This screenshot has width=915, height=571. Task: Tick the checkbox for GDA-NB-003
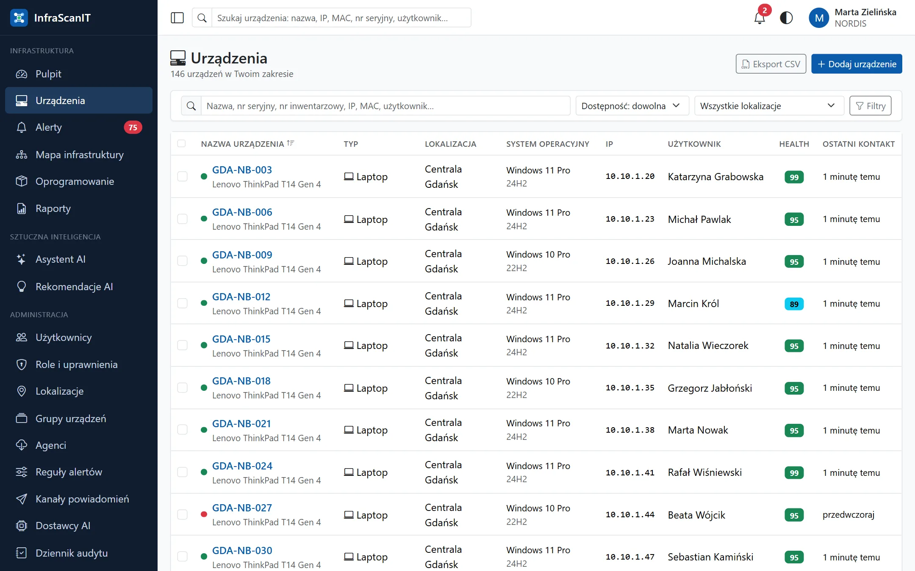(x=182, y=176)
